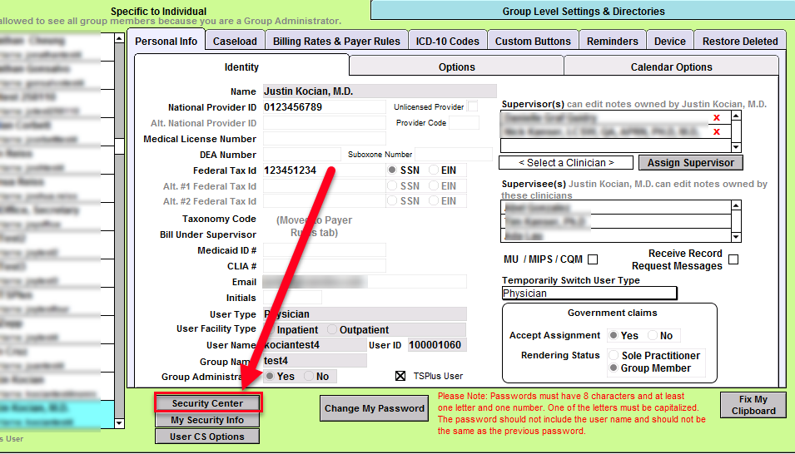Check Receive Record Request Messages box

733,259
